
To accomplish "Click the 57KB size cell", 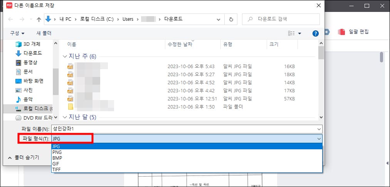I will (289, 99).
